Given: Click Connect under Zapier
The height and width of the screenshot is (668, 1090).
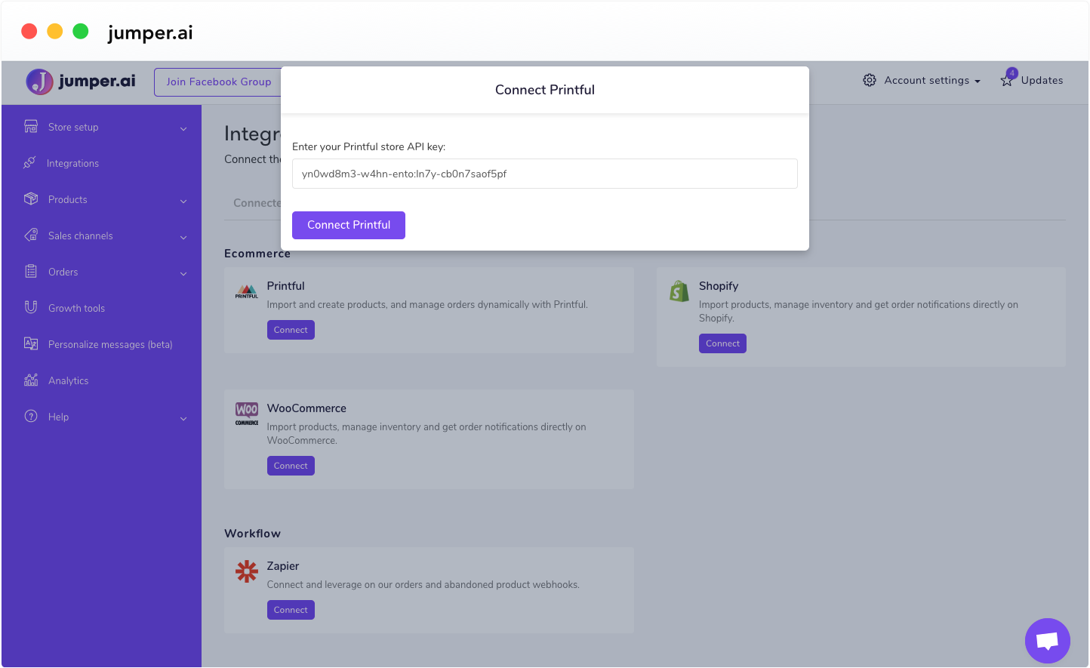Looking at the screenshot, I should click(291, 610).
